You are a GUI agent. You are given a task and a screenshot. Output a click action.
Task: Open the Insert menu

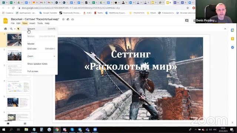coord(32,23)
